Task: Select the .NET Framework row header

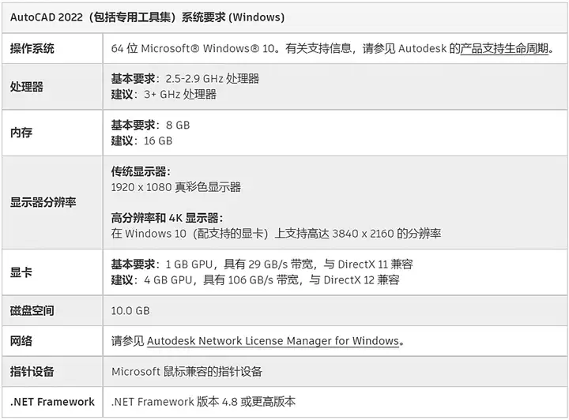Action: coord(52,402)
